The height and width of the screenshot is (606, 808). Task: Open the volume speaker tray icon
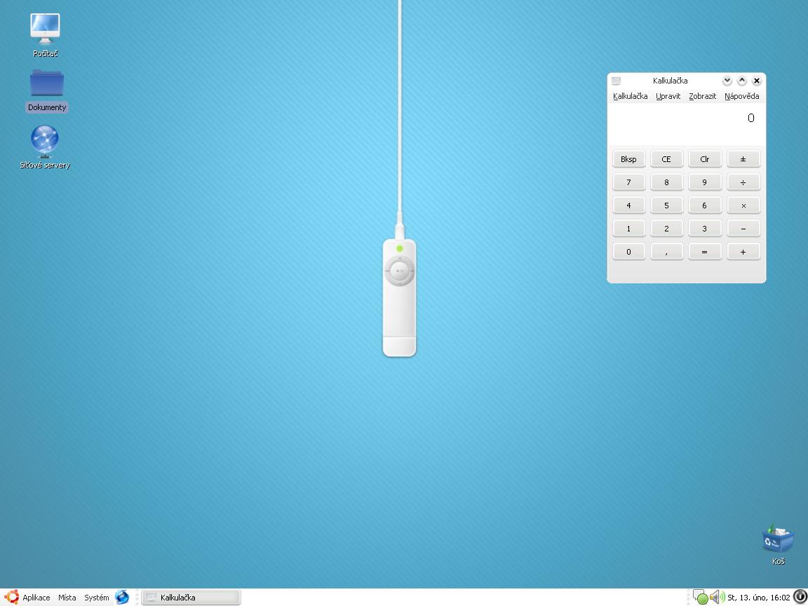(716, 598)
